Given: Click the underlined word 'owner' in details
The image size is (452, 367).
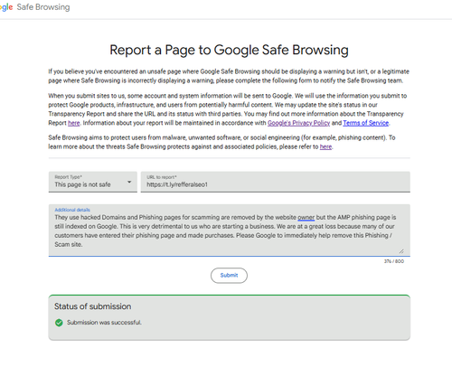Looking at the screenshot, I should tap(306, 218).
